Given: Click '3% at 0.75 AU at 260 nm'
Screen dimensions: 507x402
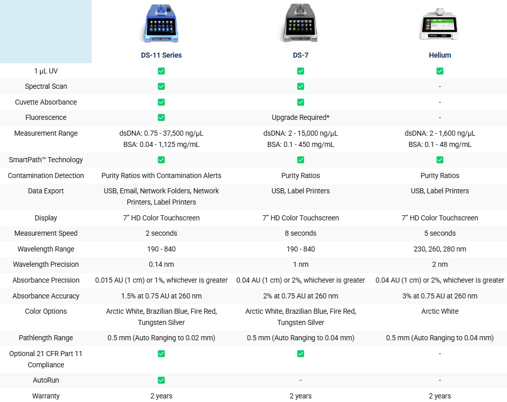Looking at the screenshot, I should tap(440, 296).
